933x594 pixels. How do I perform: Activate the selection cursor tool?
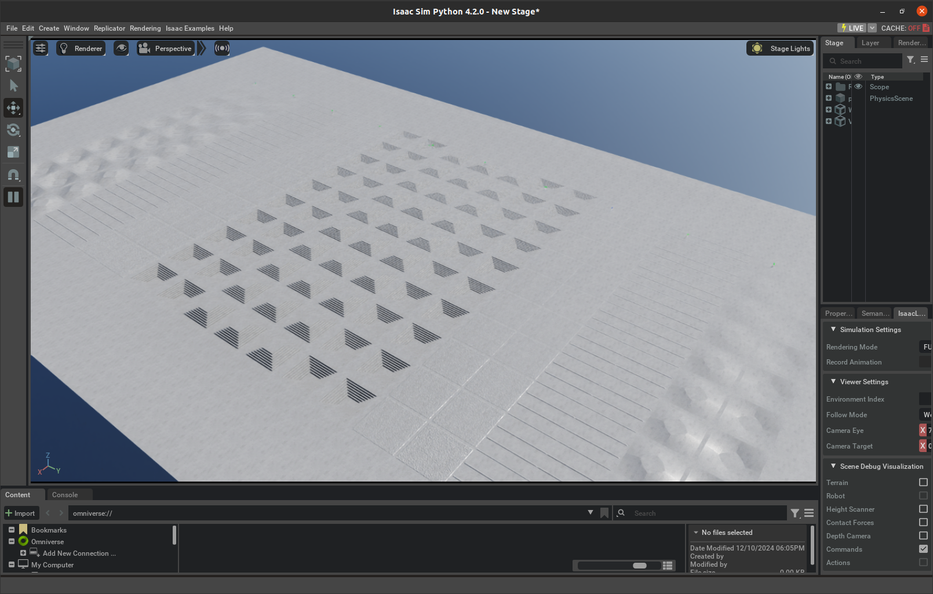tap(13, 85)
